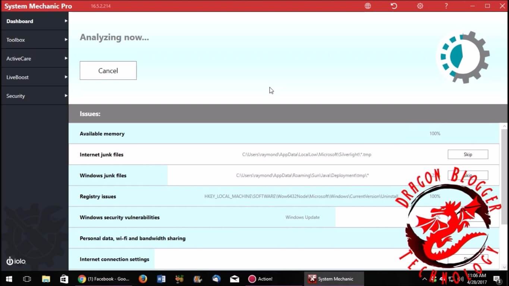Launch Microsoft Word from taskbar
This screenshot has width=509, height=286.
[x=161, y=279]
